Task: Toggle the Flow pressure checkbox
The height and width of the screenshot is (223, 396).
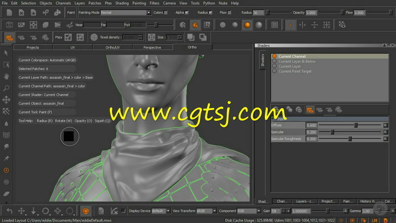Action: pyautogui.click(x=229, y=12)
